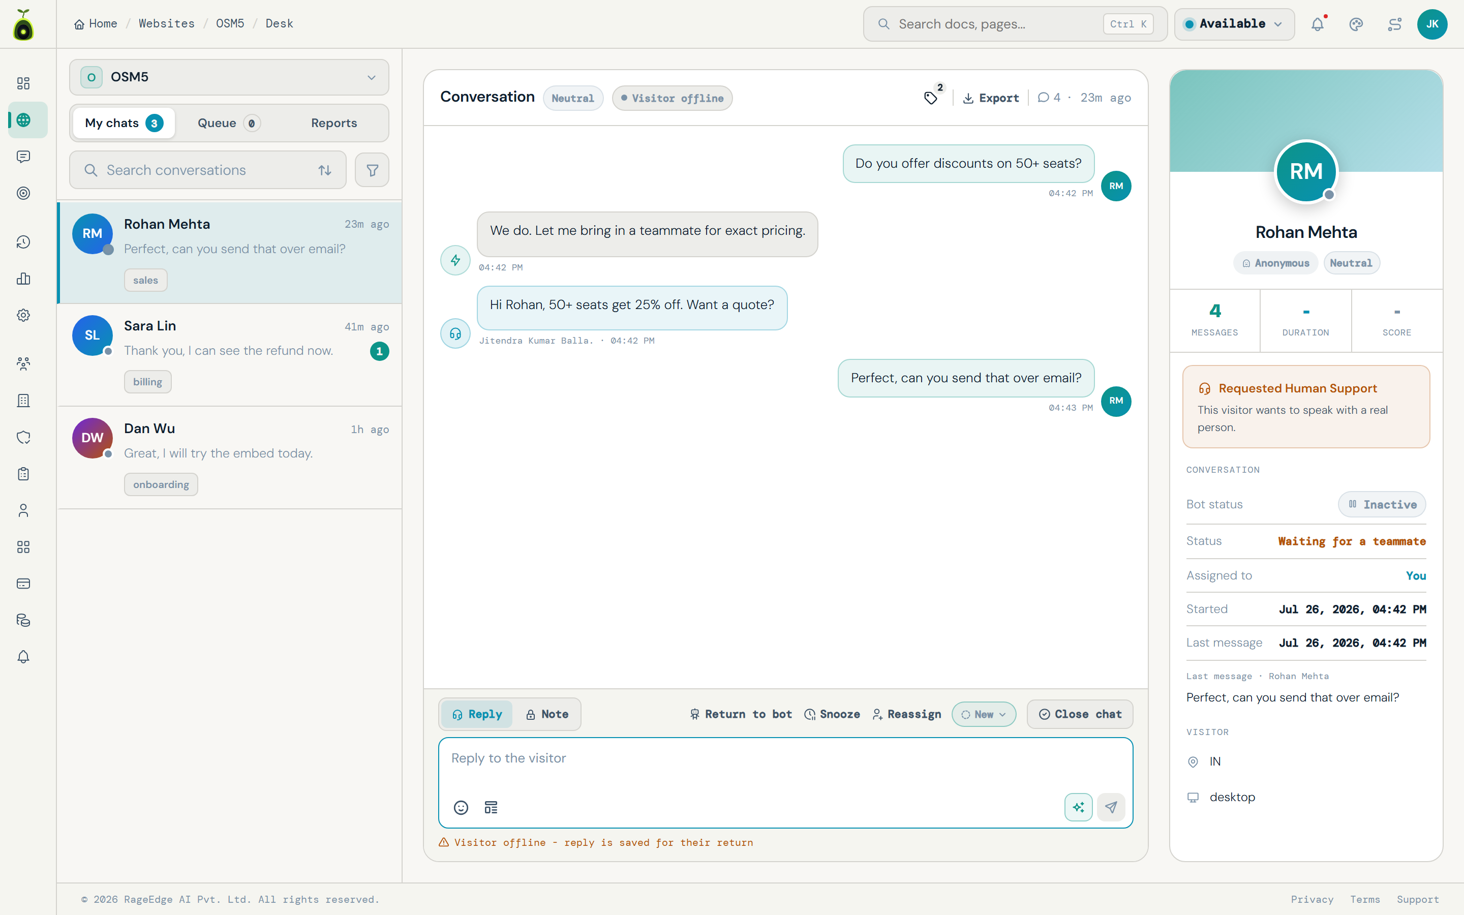Switch to Queue tab
The width and height of the screenshot is (1464, 915).
(x=229, y=123)
